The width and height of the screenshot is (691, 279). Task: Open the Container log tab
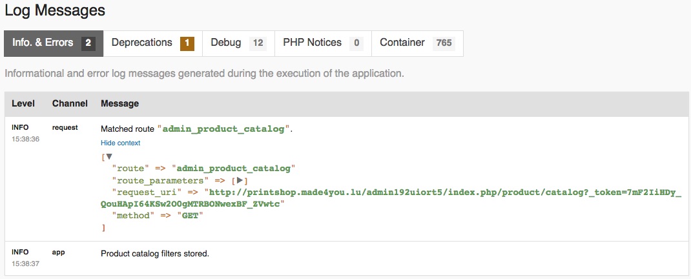(x=402, y=43)
